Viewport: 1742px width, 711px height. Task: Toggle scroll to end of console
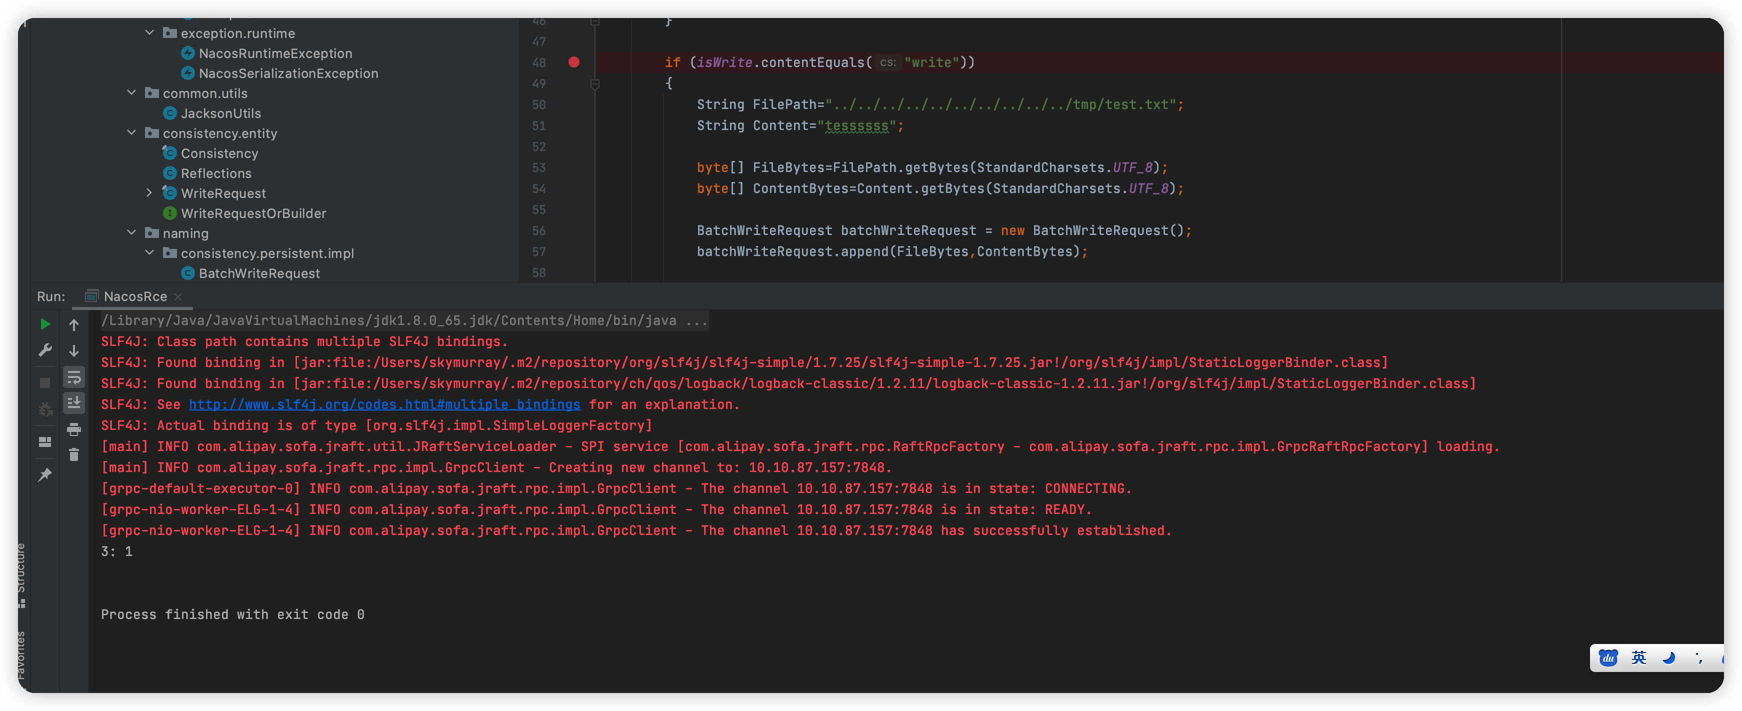73,402
